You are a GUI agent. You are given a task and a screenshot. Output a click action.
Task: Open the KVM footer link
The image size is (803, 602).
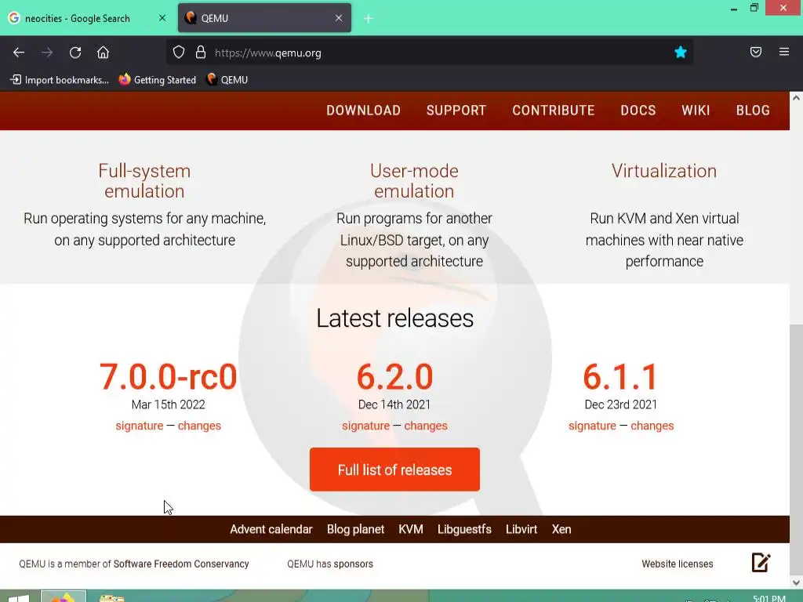pyautogui.click(x=411, y=529)
